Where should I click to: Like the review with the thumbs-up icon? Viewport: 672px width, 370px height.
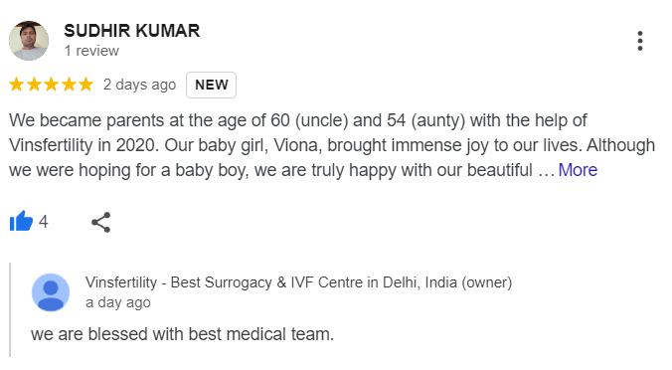(x=21, y=222)
